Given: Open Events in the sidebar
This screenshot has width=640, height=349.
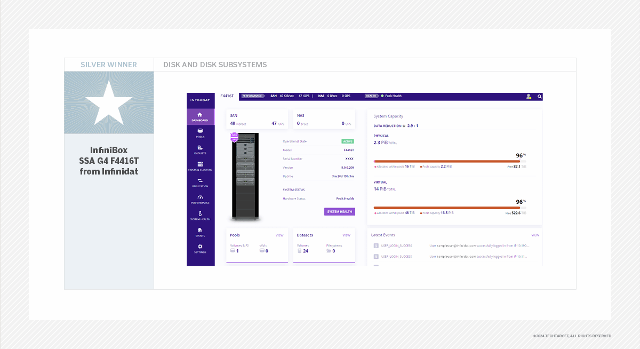Looking at the screenshot, I should (200, 230).
